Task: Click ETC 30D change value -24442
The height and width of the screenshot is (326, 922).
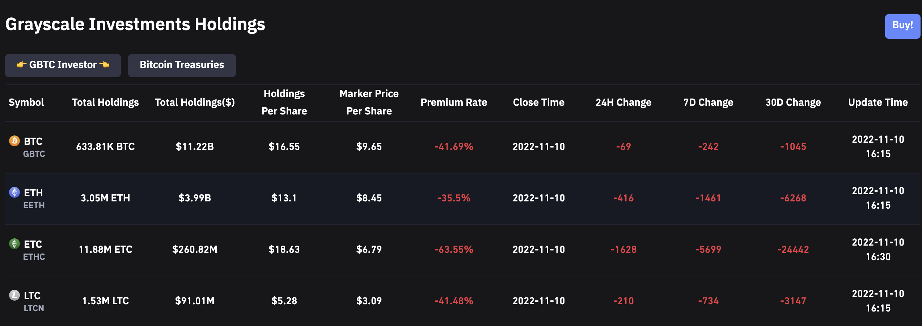Action: tap(793, 250)
